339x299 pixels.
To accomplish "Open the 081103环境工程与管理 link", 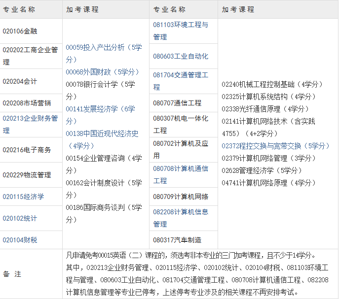I will pyautogui.click(x=181, y=25).
